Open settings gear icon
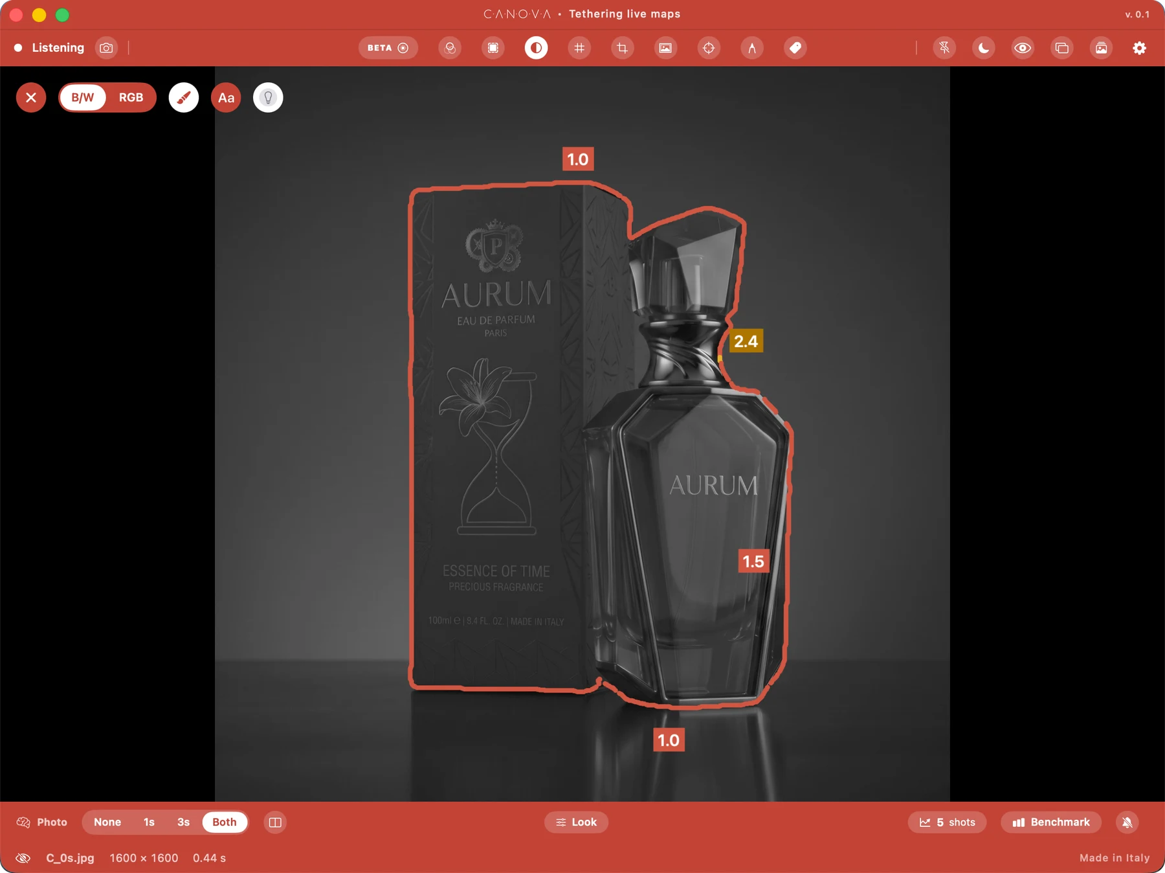1165x873 pixels. tap(1140, 48)
